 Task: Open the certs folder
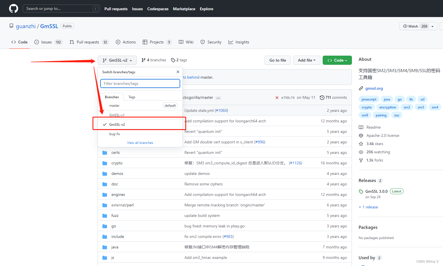coord(116,152)
